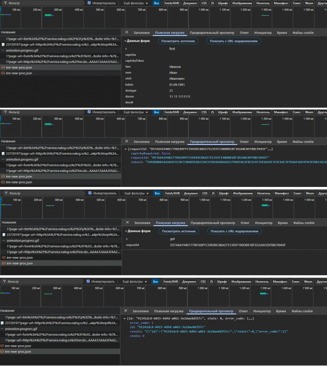Click Посмотреть источник button in the third panel

click(179, 231)
